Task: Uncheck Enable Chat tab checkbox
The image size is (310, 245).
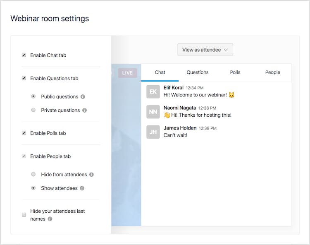Action: (24, 55)
